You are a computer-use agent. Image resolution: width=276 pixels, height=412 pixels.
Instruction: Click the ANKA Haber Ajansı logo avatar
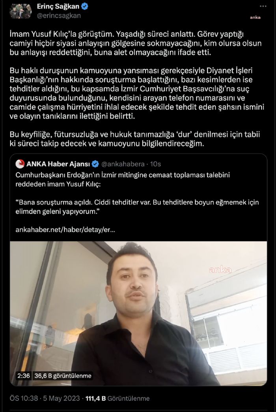(x=20, y=164)
